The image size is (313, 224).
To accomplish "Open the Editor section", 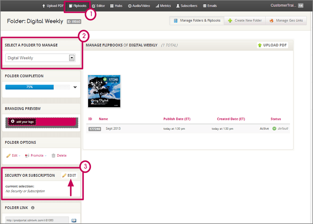I will pyautogui.click(x=98, y=6).
